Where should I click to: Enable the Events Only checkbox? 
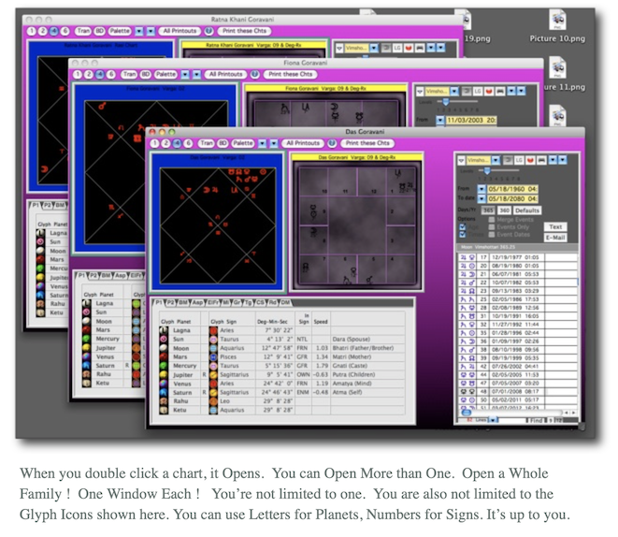click(489, 226)
